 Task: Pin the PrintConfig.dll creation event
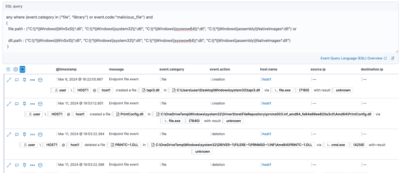(25, 104)
